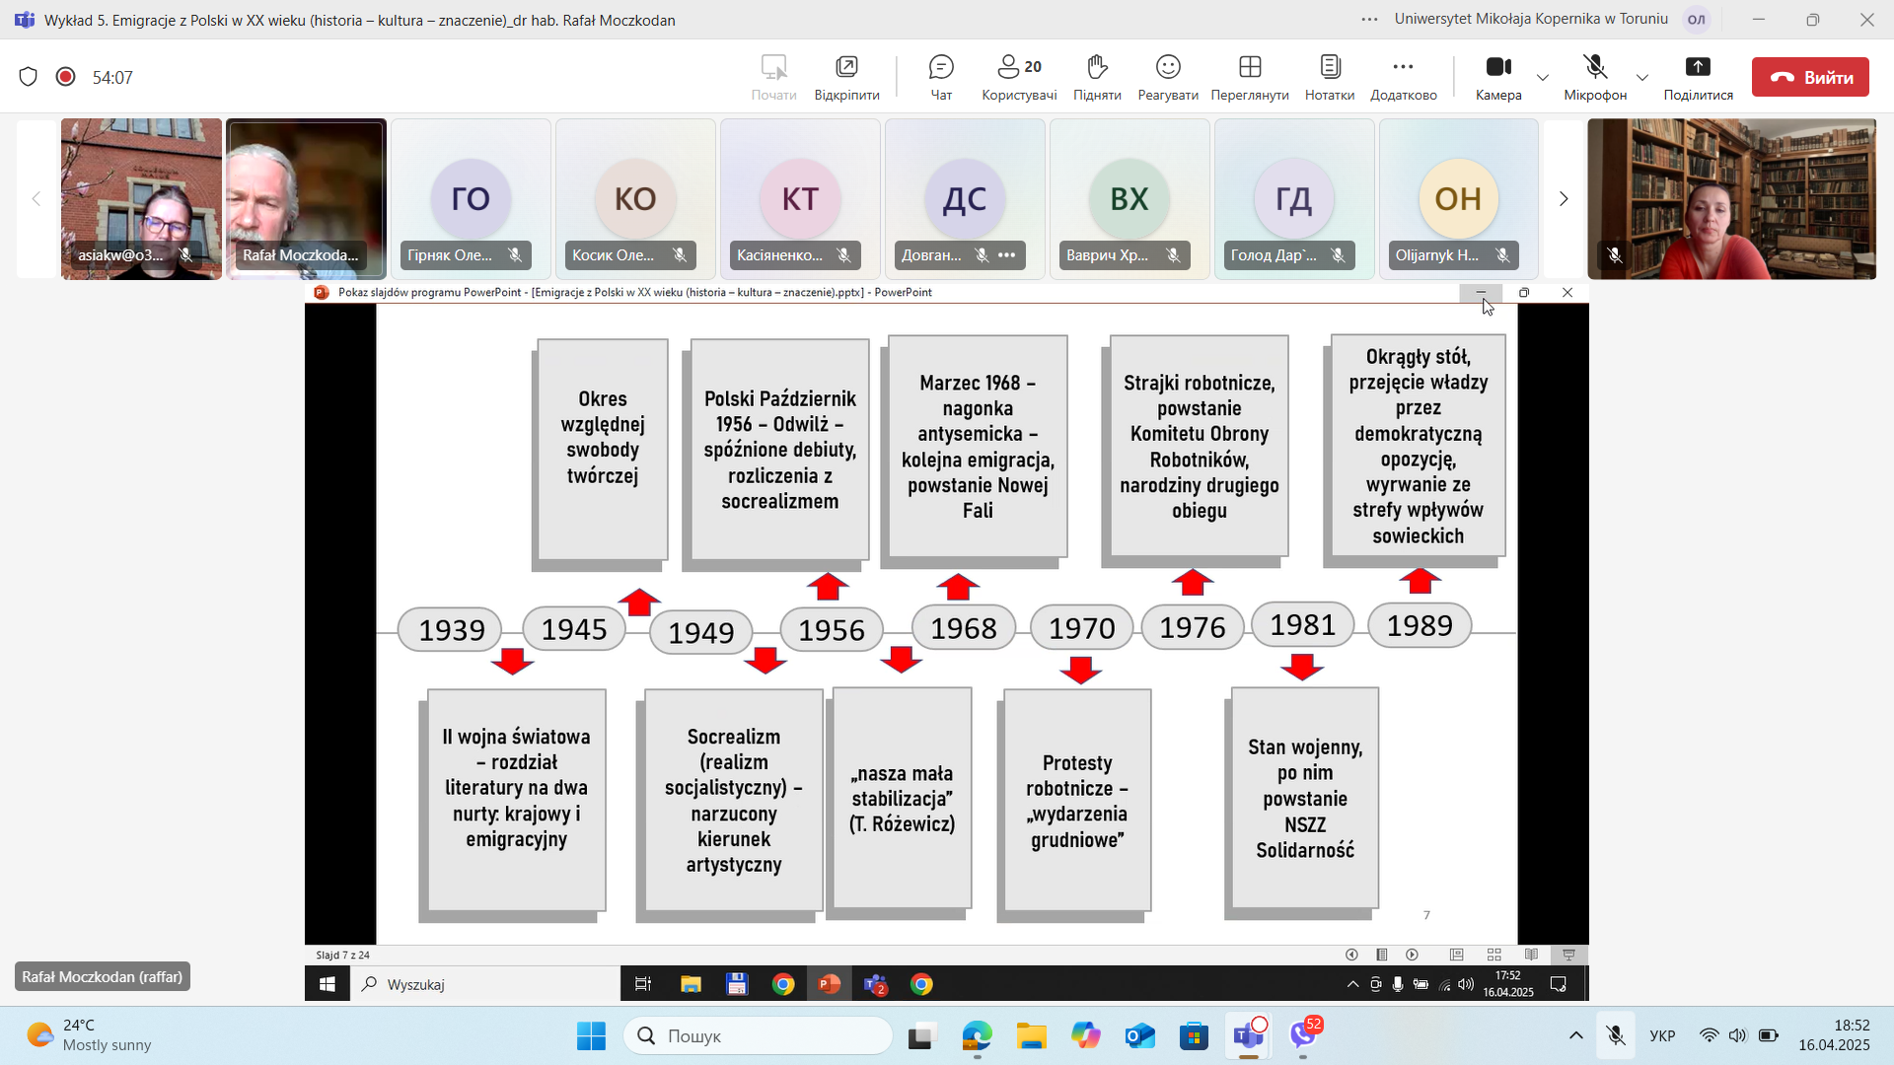Toggle microphone mute in Windows system tray
Image resolution: width=1894 pixels, height=1065 pixels.
[1615, 1035]
